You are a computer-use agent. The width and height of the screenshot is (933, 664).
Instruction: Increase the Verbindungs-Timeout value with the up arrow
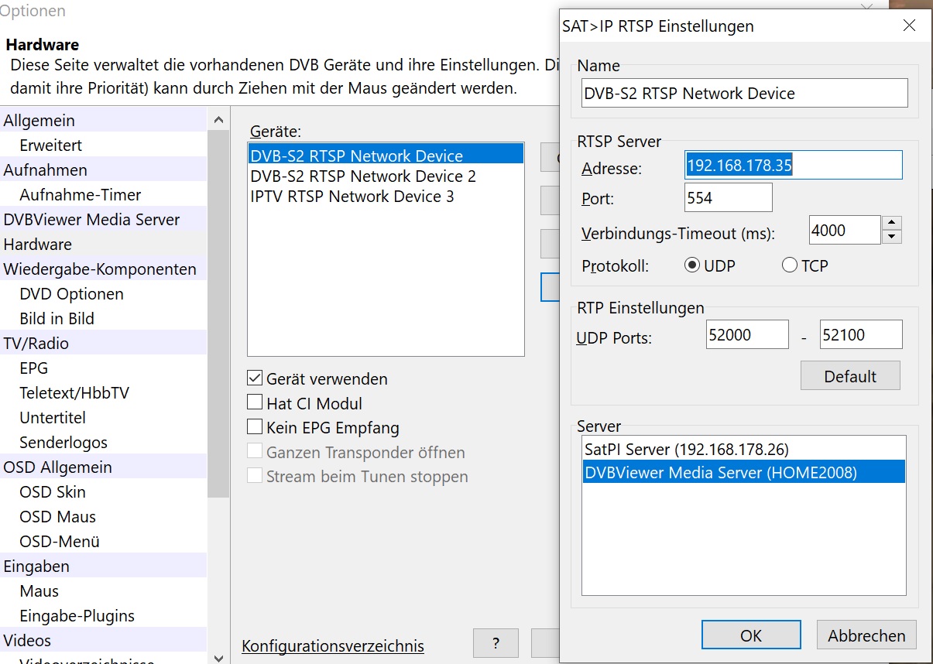(892, 223)
